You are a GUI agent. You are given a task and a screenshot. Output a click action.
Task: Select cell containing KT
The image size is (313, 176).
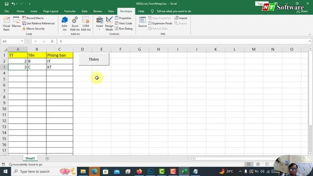pos(60,67)
